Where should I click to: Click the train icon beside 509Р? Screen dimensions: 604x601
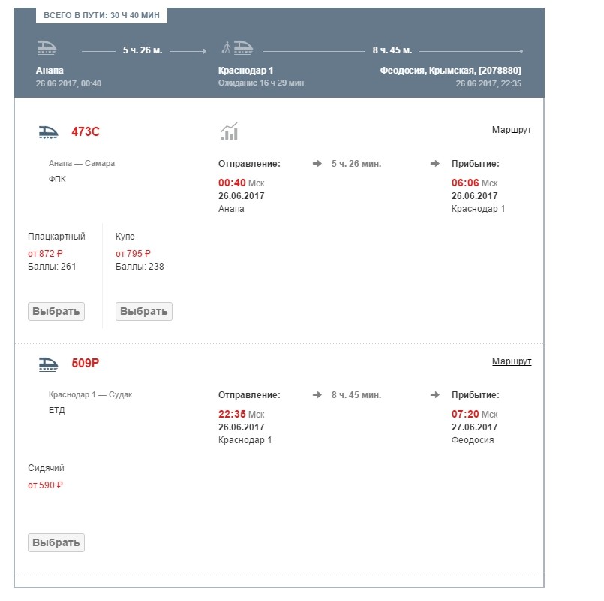(x=48, y=364)
